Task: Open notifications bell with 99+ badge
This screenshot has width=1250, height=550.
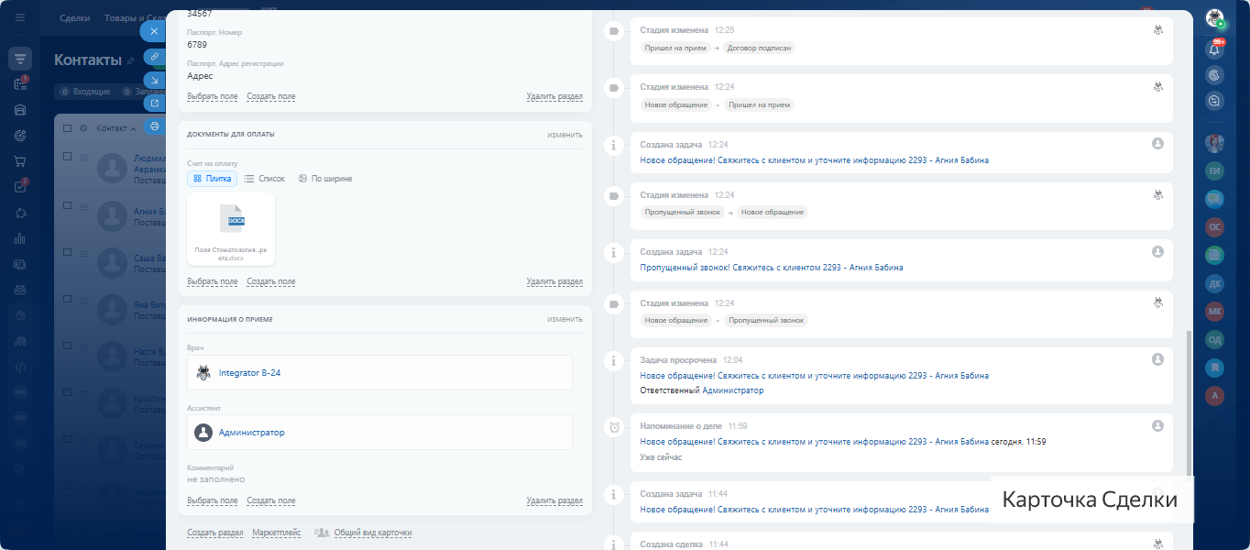Action: point(1215,49)
